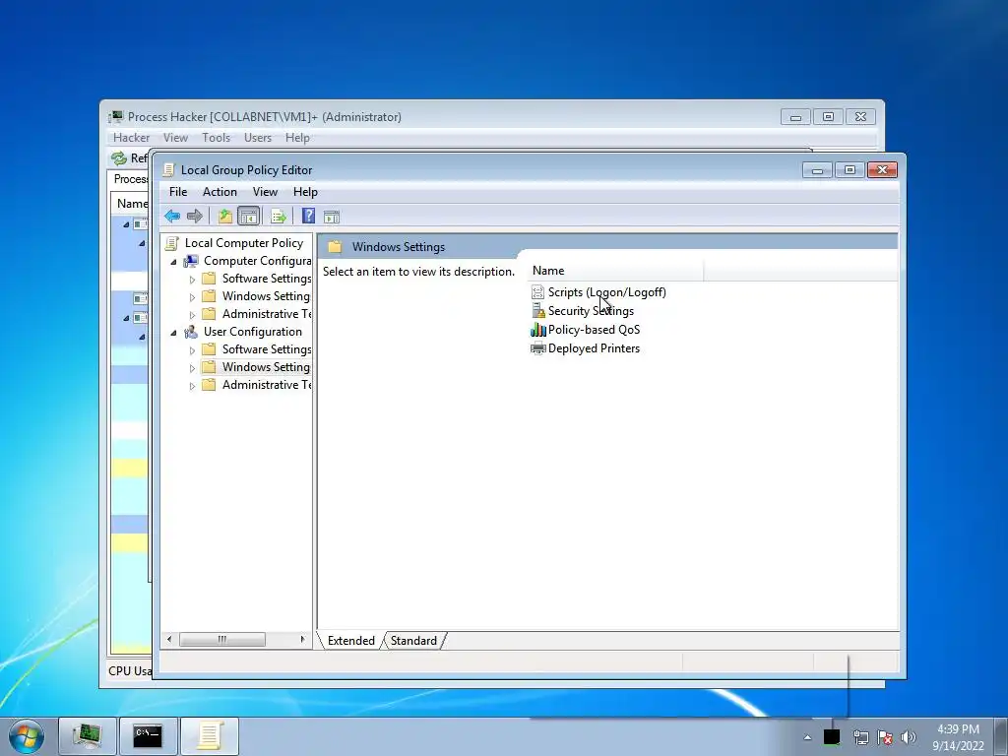Expand Administrative Templates under Computer Configuration

192,315
